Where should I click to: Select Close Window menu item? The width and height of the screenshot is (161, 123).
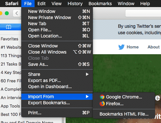57,46
